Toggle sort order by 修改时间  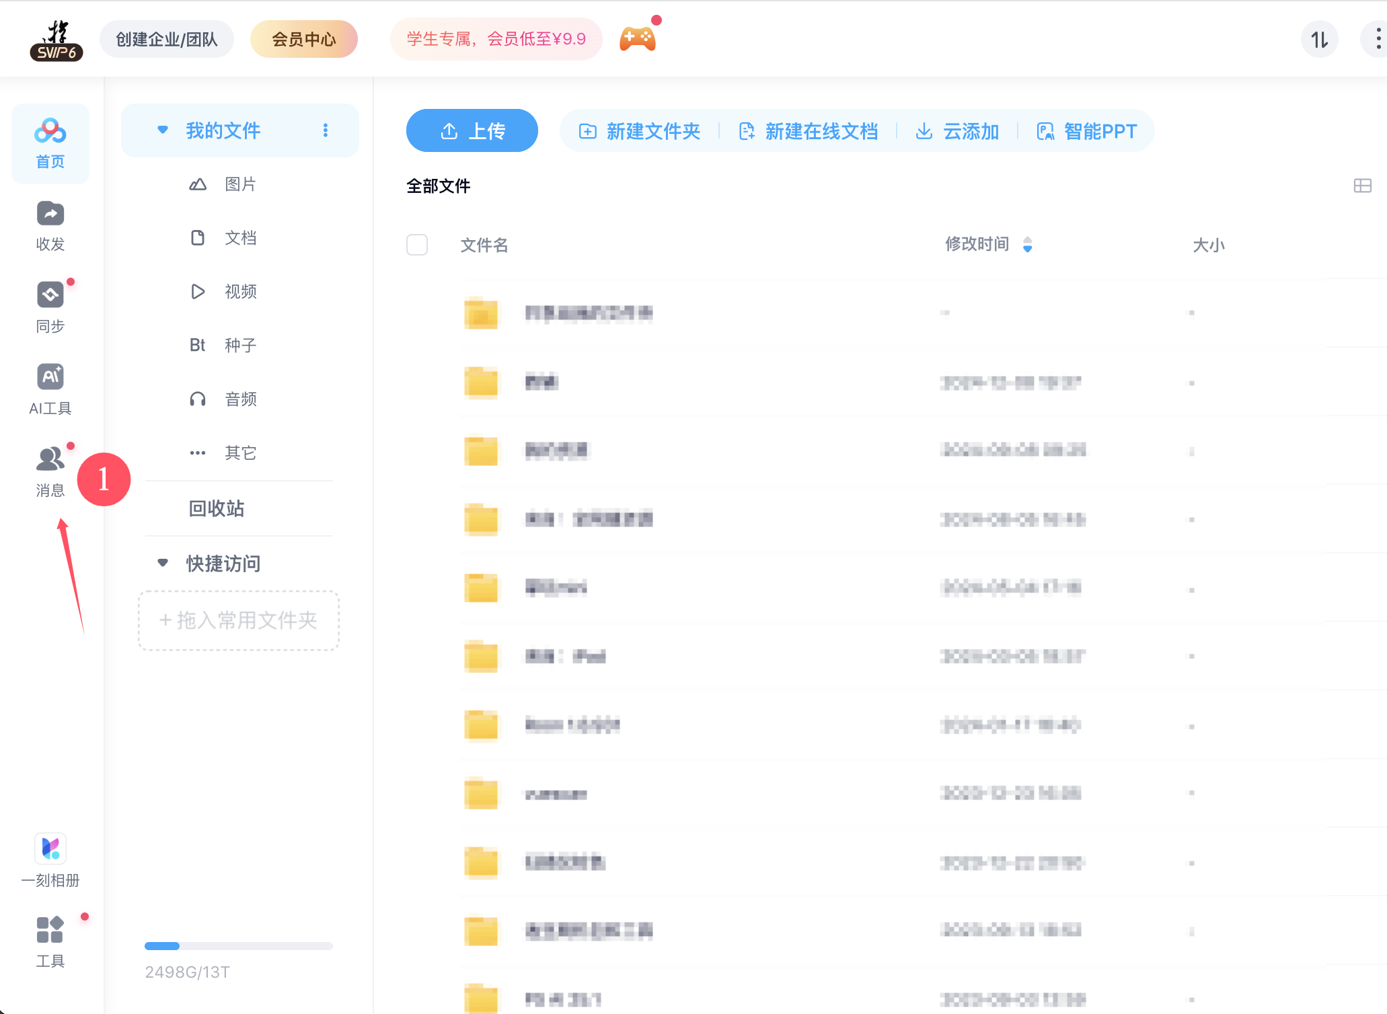tap(1027, 245)
